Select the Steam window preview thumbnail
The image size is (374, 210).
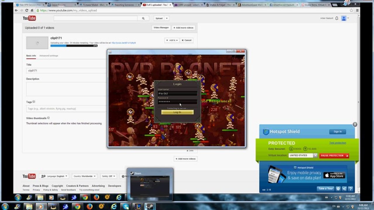150,185
